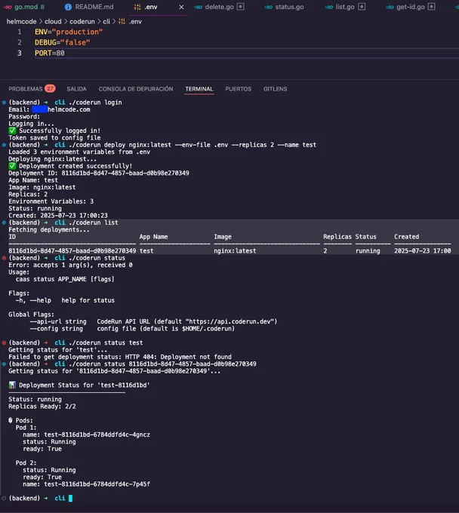This screenshot has height=513, width=459.
Task: Click the Deployment ID line in terminal
Action: pos(99,173)
